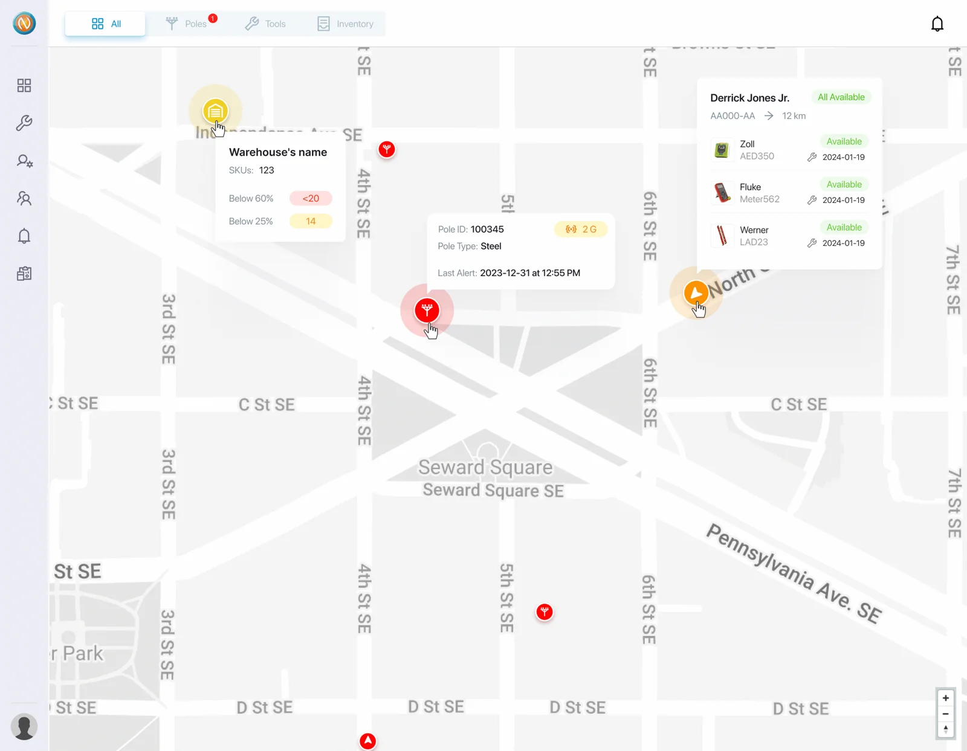Image resolution: width=967 pixels, height=751 pixels.
Task: Select the All tab
Action: coord(106,24)
